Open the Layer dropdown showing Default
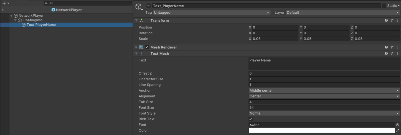401x135 pixels. pyautogui.click(x=343, y=12)
